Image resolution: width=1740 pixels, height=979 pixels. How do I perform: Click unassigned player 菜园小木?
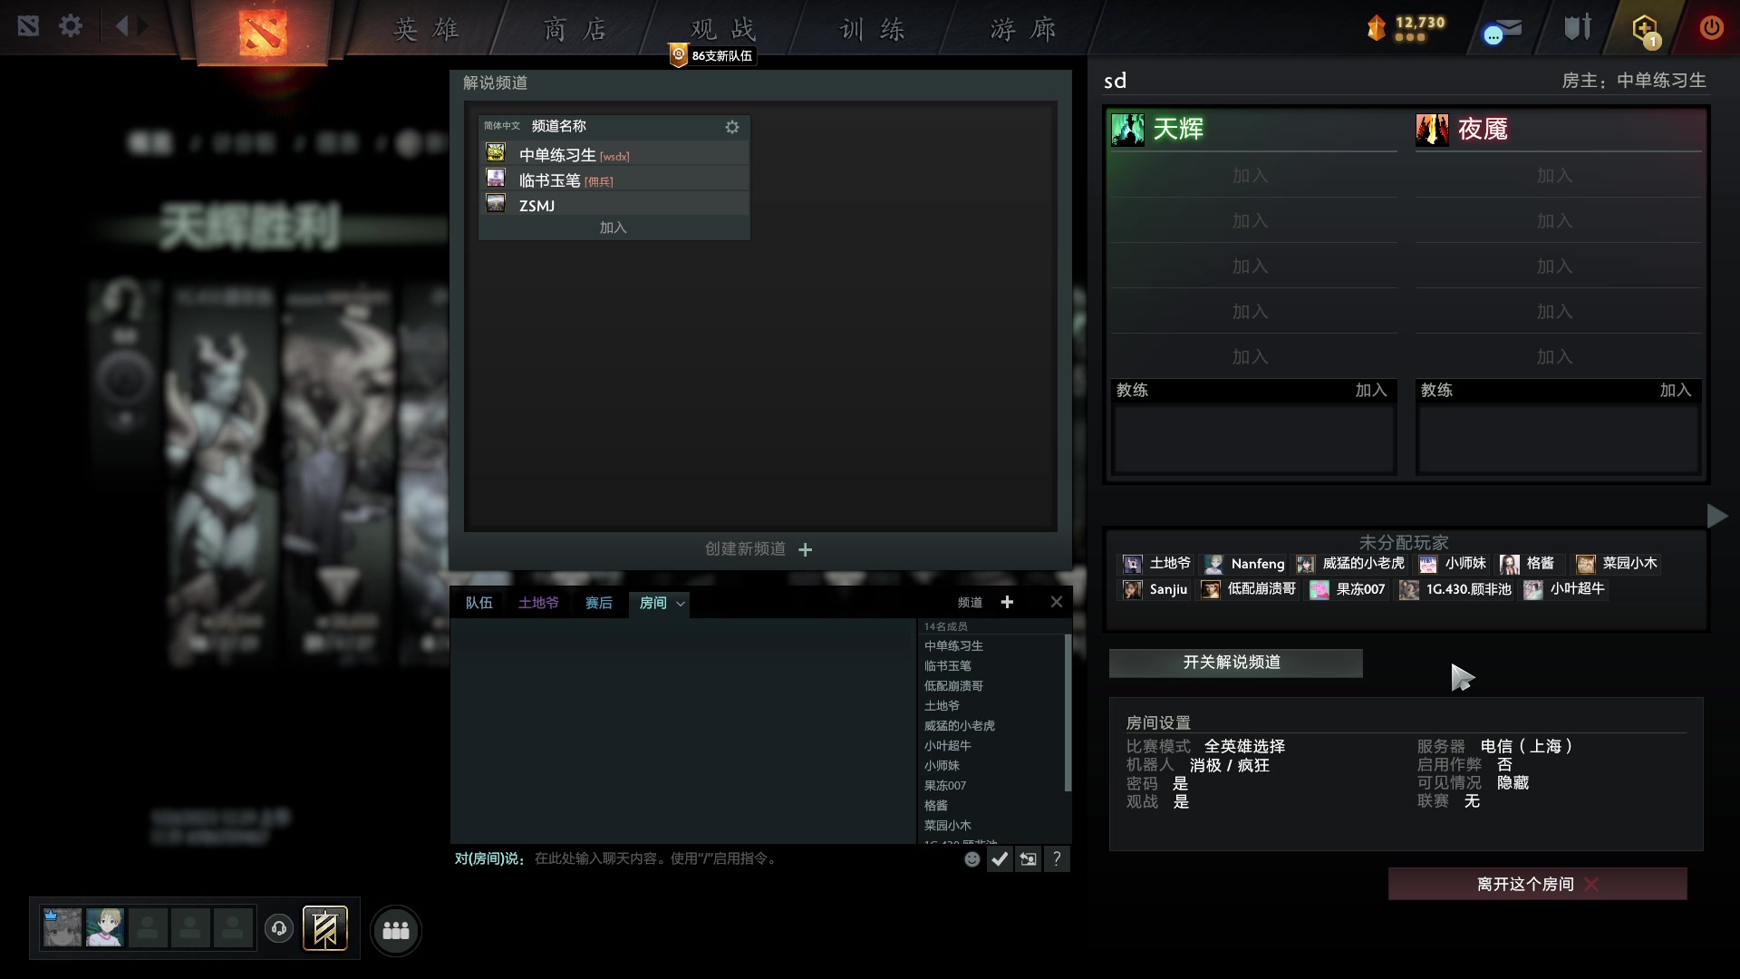coord(1618,564)
